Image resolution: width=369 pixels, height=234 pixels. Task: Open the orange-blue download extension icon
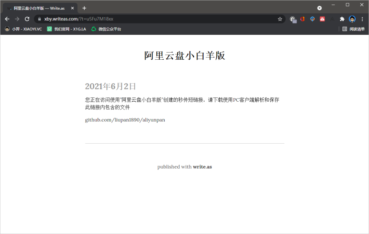click(312, 19)
